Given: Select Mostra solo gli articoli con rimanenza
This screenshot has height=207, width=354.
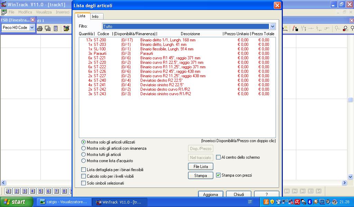Looking at the screenshot, I should pos(84,148).
